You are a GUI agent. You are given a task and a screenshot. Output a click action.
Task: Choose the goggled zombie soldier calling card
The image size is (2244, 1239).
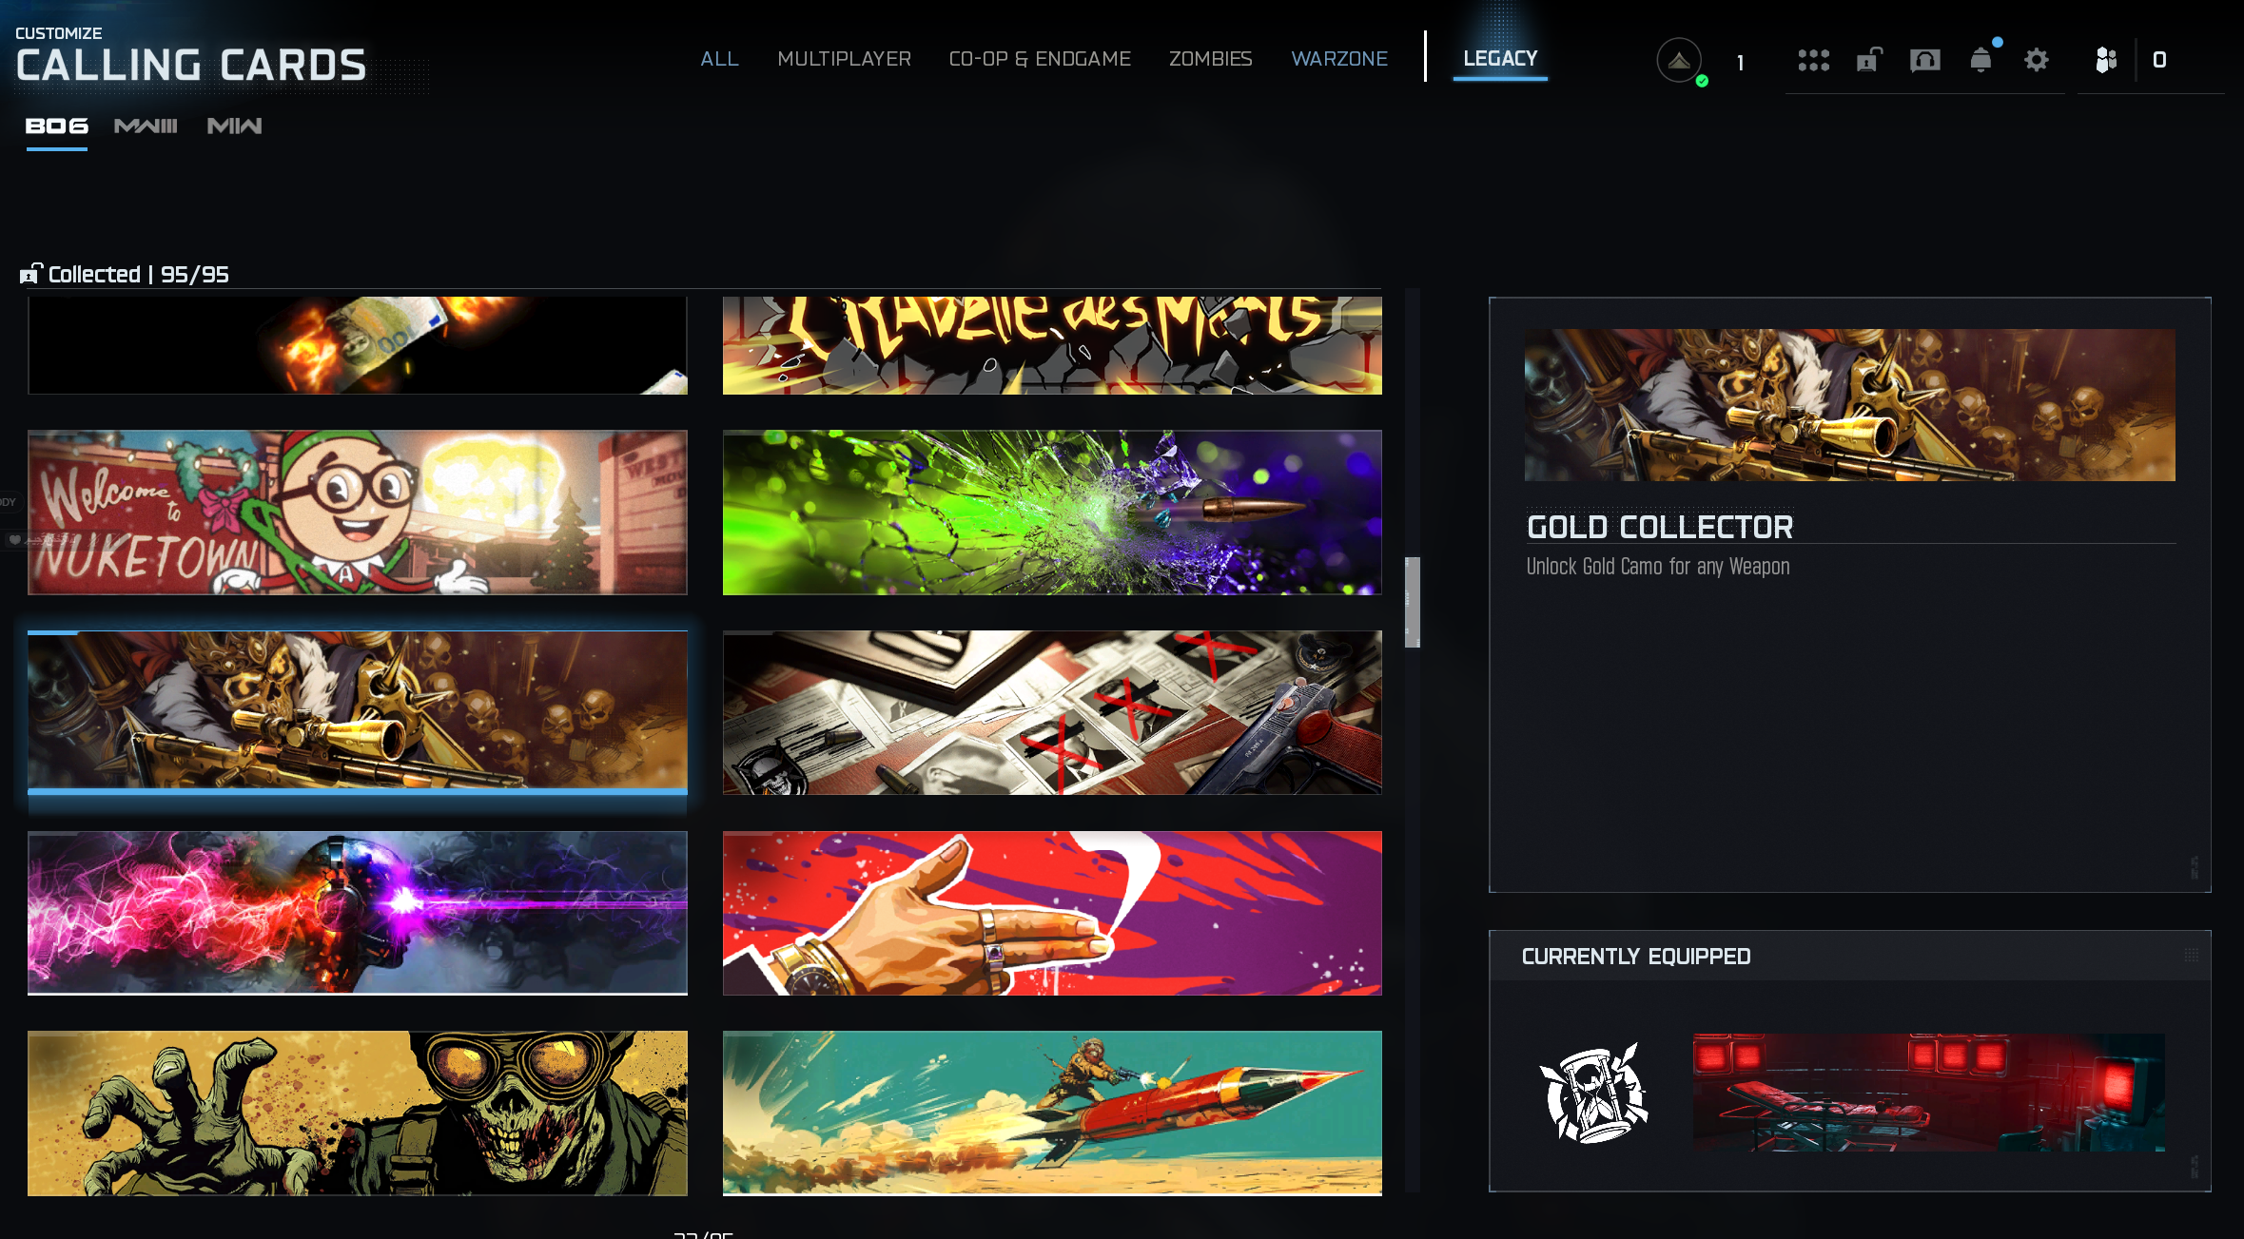click(x=358, y=1113)
